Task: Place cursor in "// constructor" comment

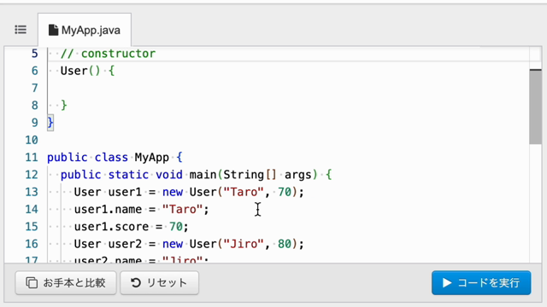Action: pos(109,54)
